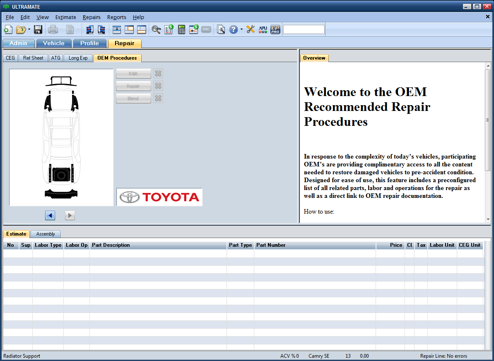
Task: Click the calculator icon in toolbar
Action: (x=181, y=29)
